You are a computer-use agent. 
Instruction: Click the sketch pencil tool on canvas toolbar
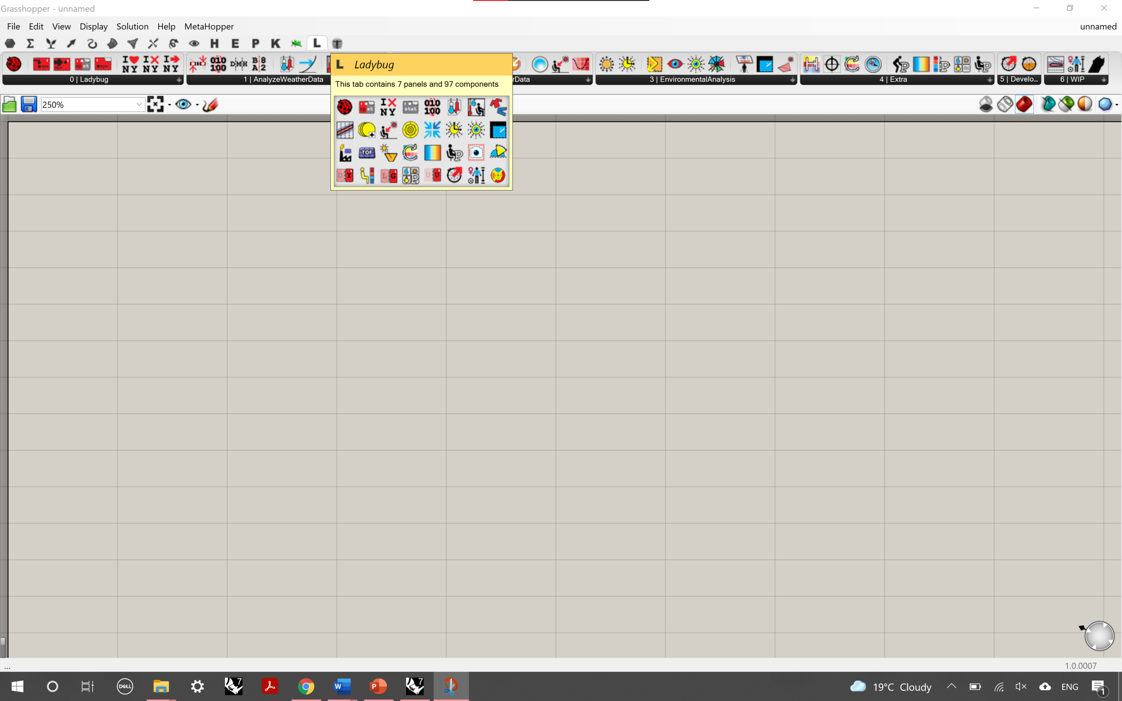click(x=210, y=105)
